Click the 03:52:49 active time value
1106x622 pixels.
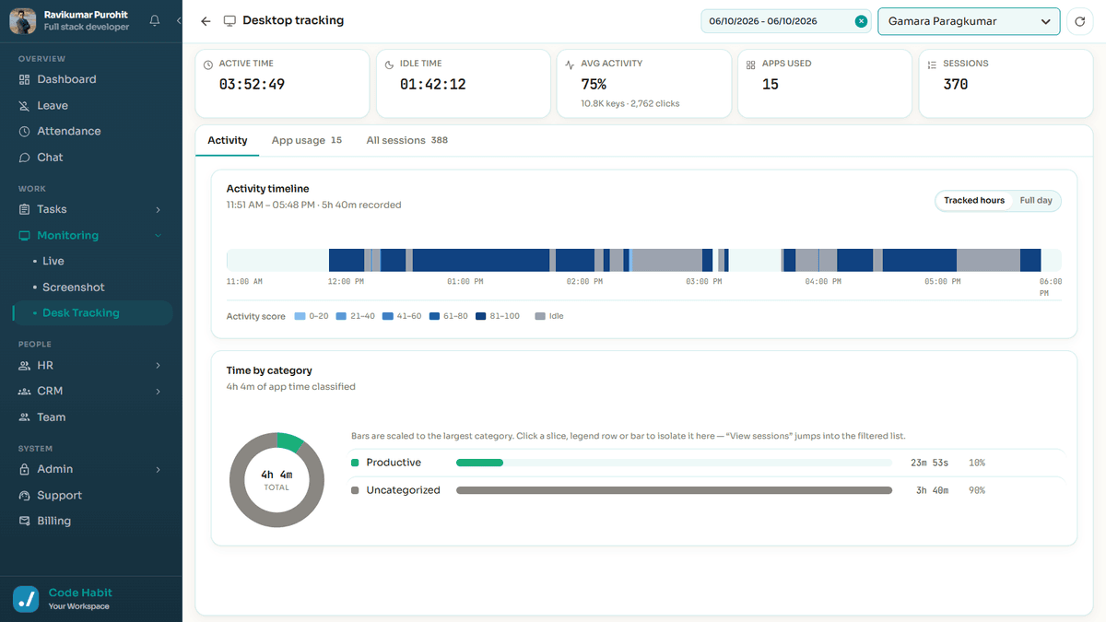coord(252,85)
